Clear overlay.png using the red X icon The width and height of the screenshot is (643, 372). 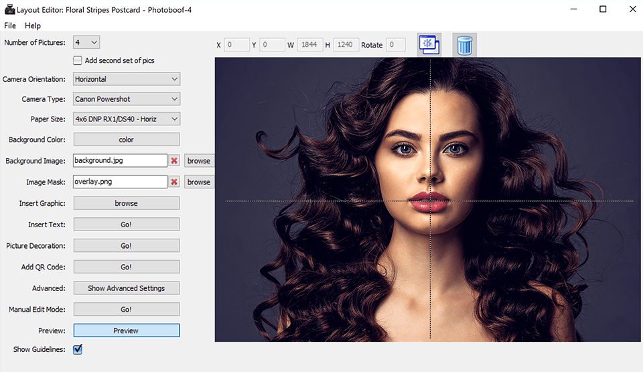coord(175,182)
